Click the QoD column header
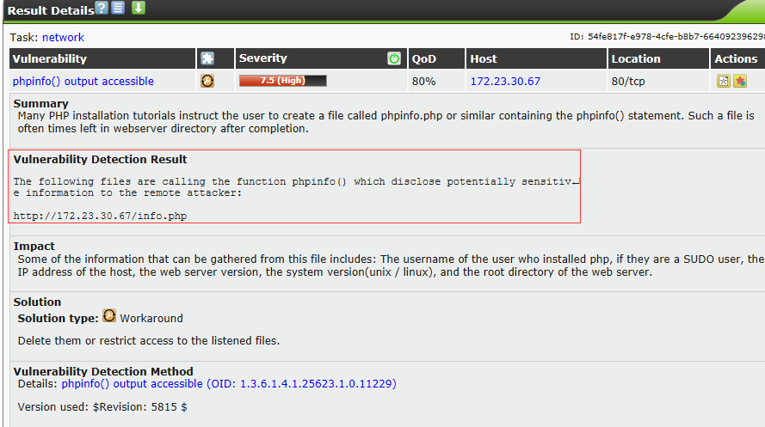 424,58
